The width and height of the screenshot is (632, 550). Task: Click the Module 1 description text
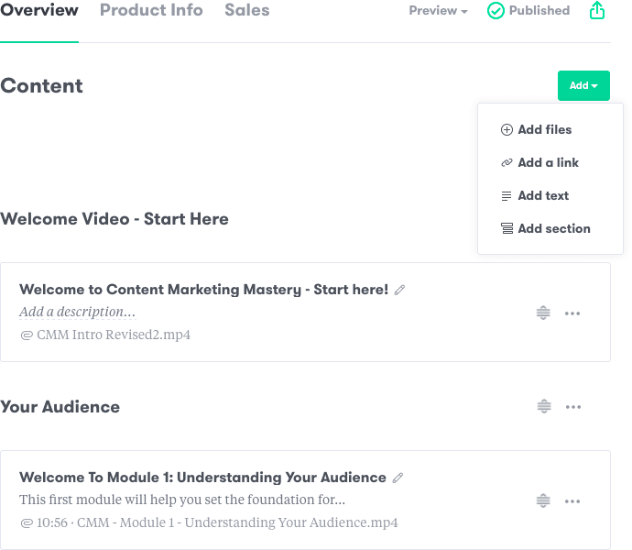pos(182,500)
